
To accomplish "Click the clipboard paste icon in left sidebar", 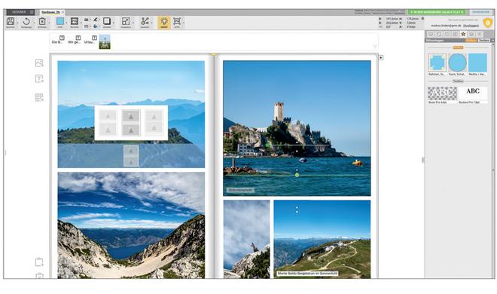I will click(x=39, y=262).
